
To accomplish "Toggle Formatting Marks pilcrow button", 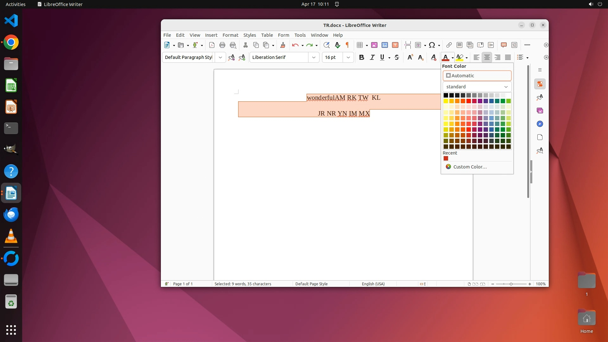I will click(347, 45).
